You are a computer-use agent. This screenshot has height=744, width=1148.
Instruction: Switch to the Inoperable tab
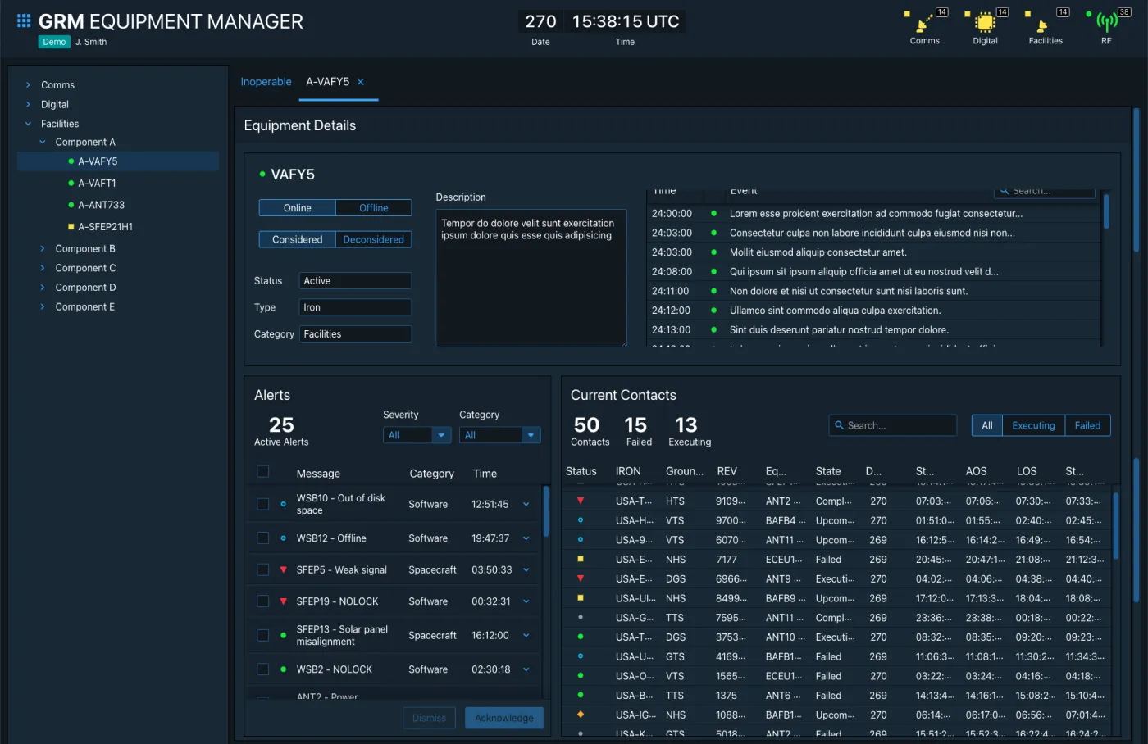pos(266,81)
